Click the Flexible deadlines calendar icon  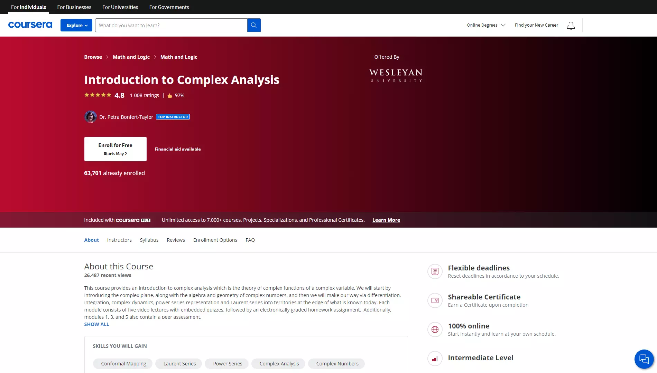[x=435, y=271]
